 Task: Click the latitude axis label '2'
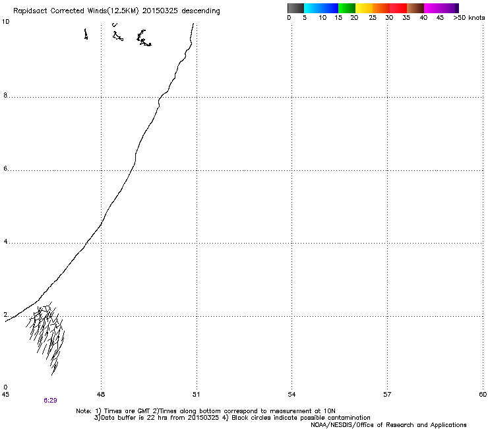coord(5,315)
